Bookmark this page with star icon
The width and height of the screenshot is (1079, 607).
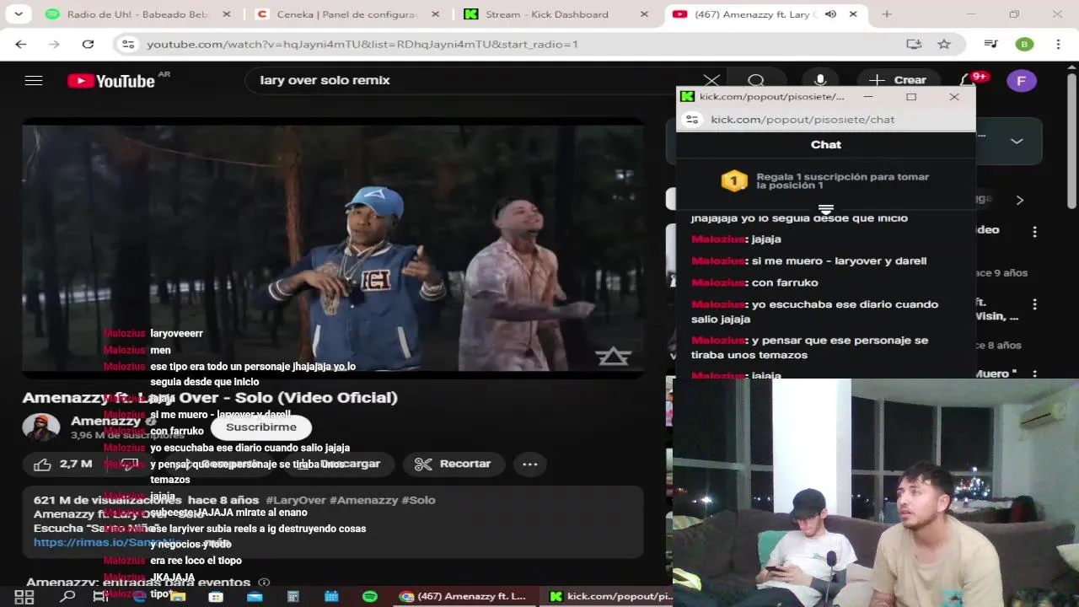click(x=944, y=44)
